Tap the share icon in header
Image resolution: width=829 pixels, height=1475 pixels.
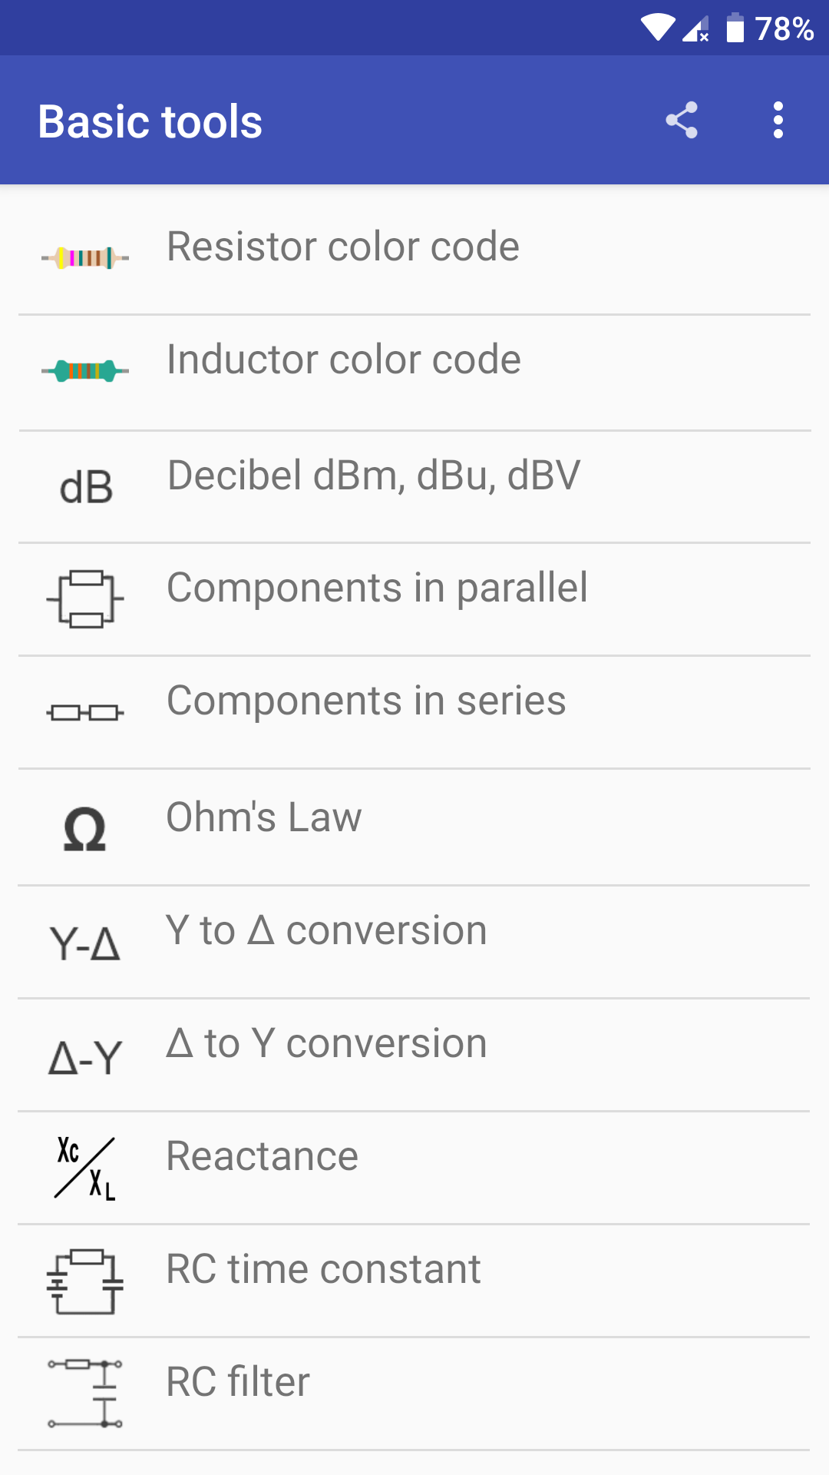[x=682, y=121]
